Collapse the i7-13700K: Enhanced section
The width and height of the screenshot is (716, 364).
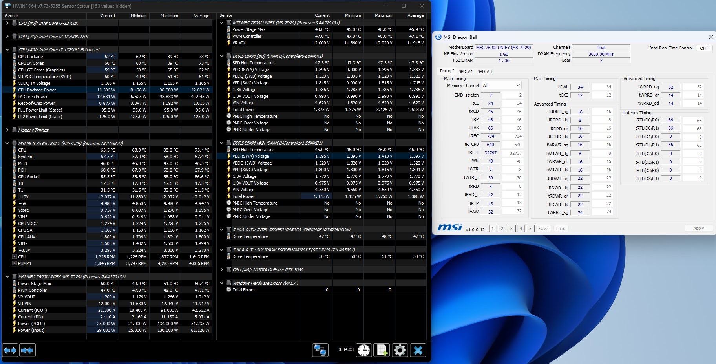click(x=7, y=50)
